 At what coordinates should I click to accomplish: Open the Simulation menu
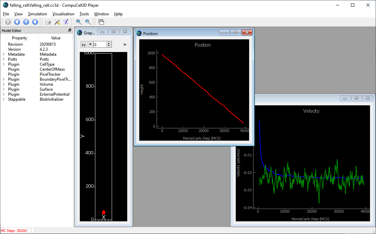pyautogui.click(x=37, y=14)
